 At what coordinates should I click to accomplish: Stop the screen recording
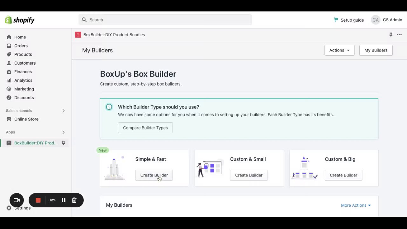coord(38,200)
